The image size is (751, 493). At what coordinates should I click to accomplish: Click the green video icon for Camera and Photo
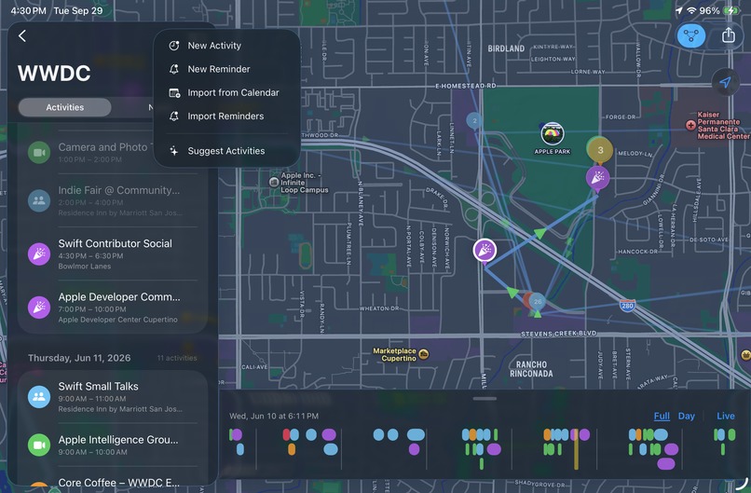(x=39, y=152)
